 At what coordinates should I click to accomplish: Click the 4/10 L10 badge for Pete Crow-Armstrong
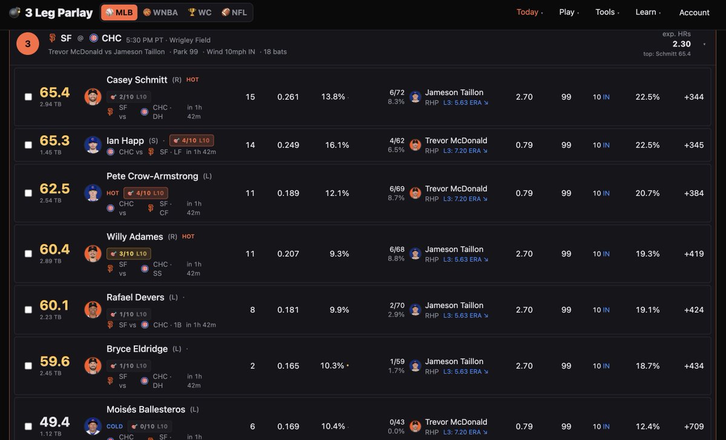click(x=146, y=193)
